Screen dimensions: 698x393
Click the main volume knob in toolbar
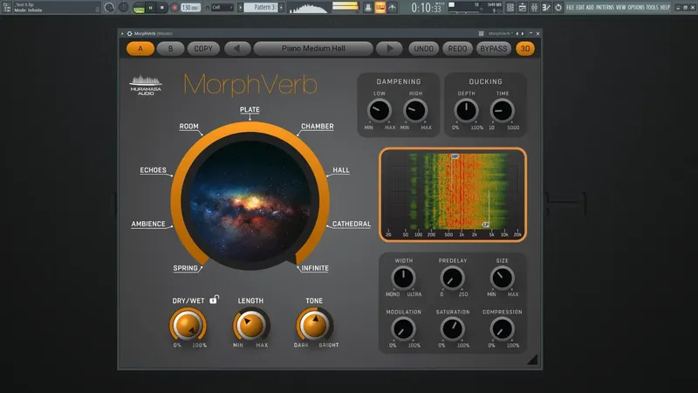coord(110,8)
